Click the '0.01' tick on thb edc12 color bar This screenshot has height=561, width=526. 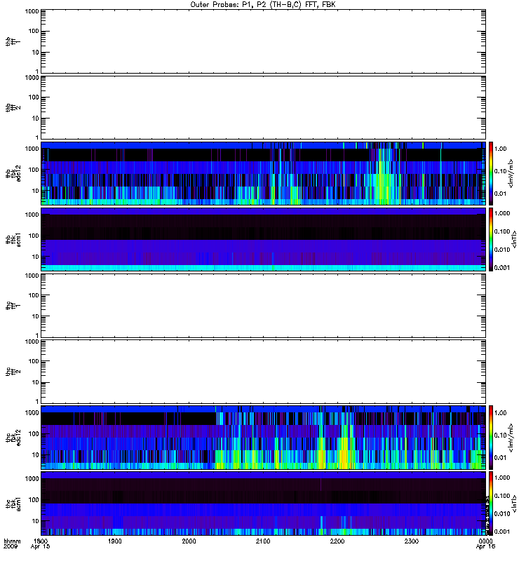click(500, 194)
